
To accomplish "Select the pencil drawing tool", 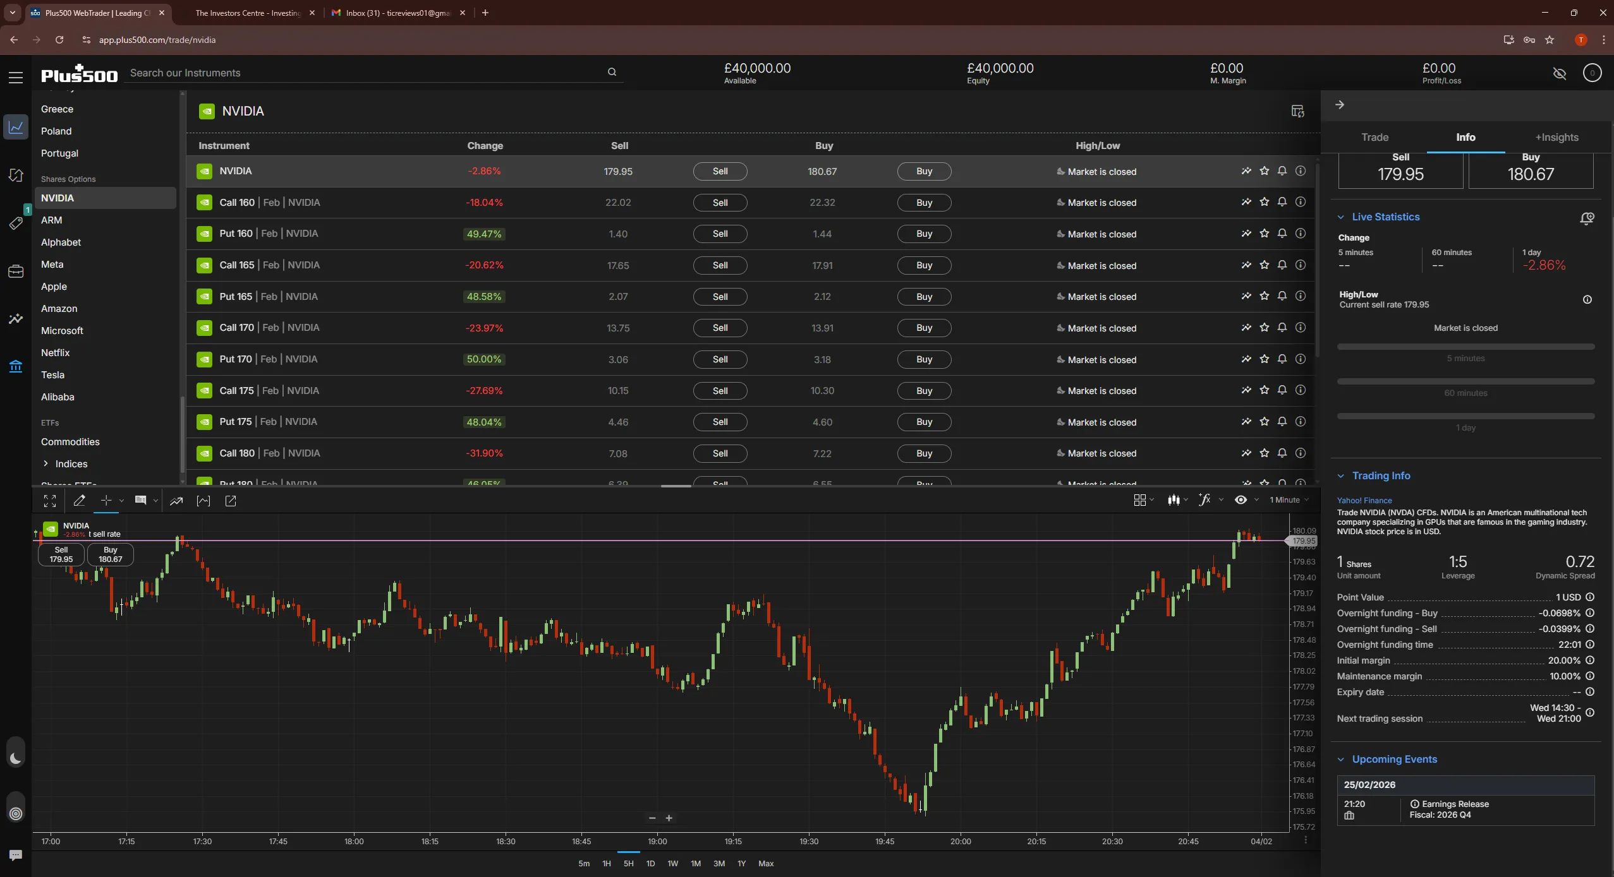I will pos(79,501).
